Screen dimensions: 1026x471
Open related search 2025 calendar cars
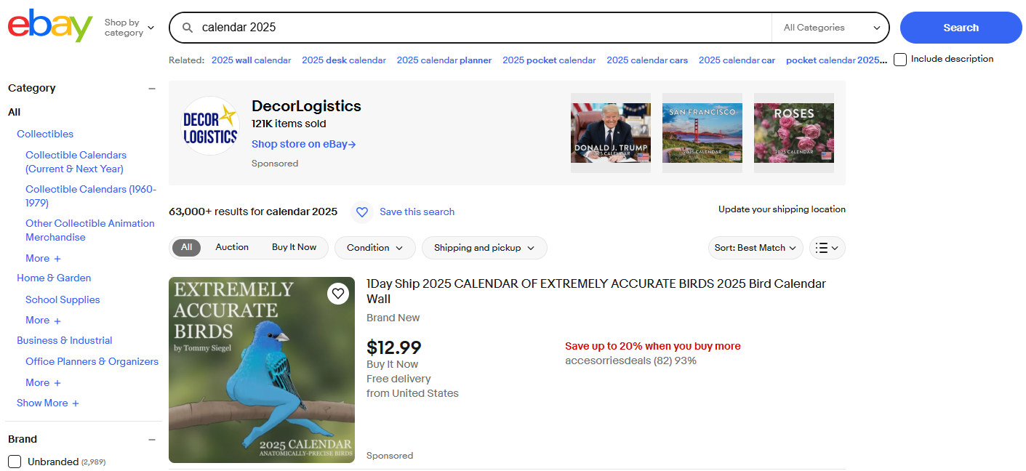pyautogui.click(x=647, y=60)
